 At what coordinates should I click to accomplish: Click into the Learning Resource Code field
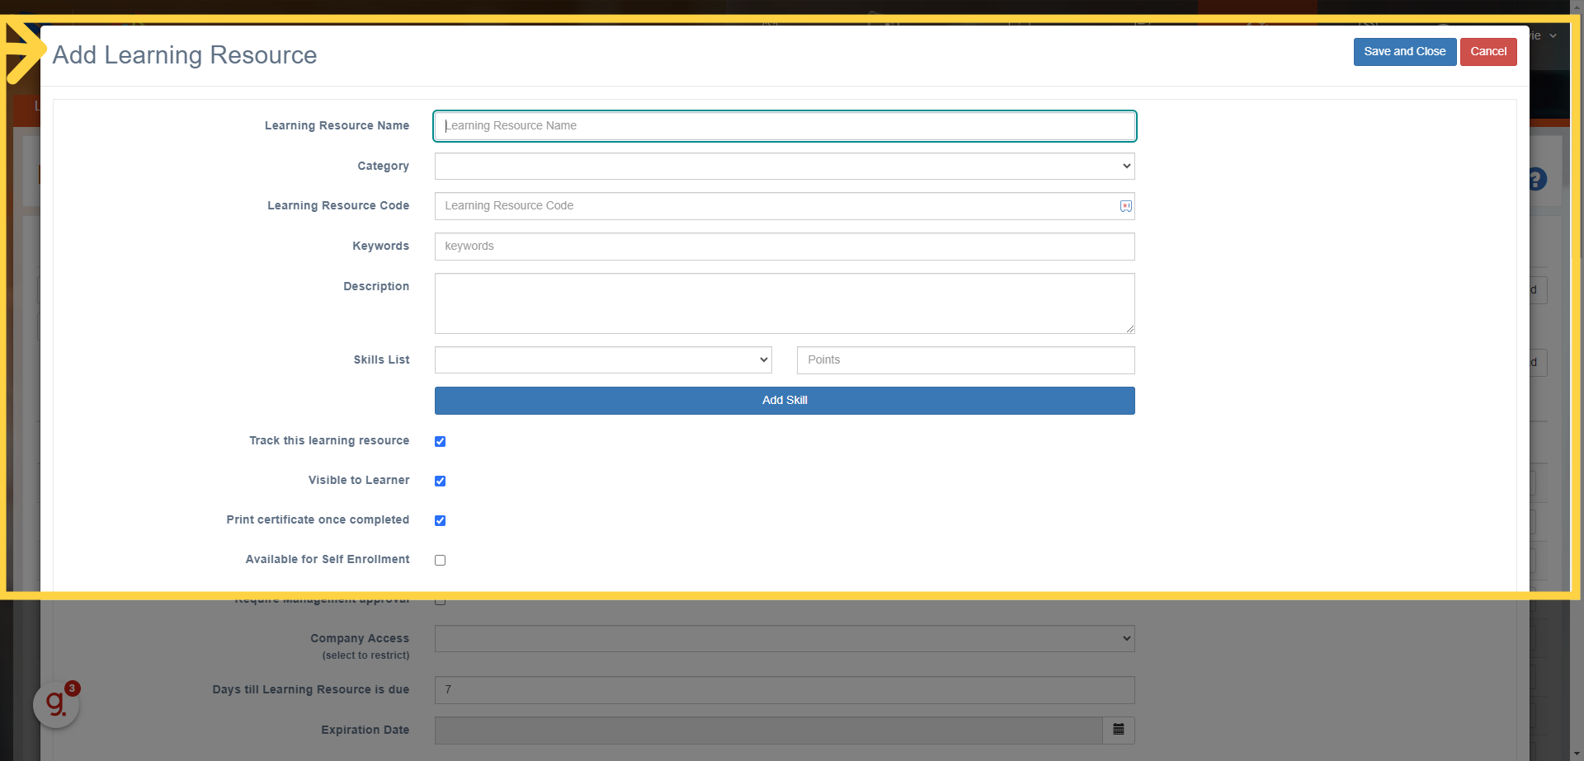(785, 206)
